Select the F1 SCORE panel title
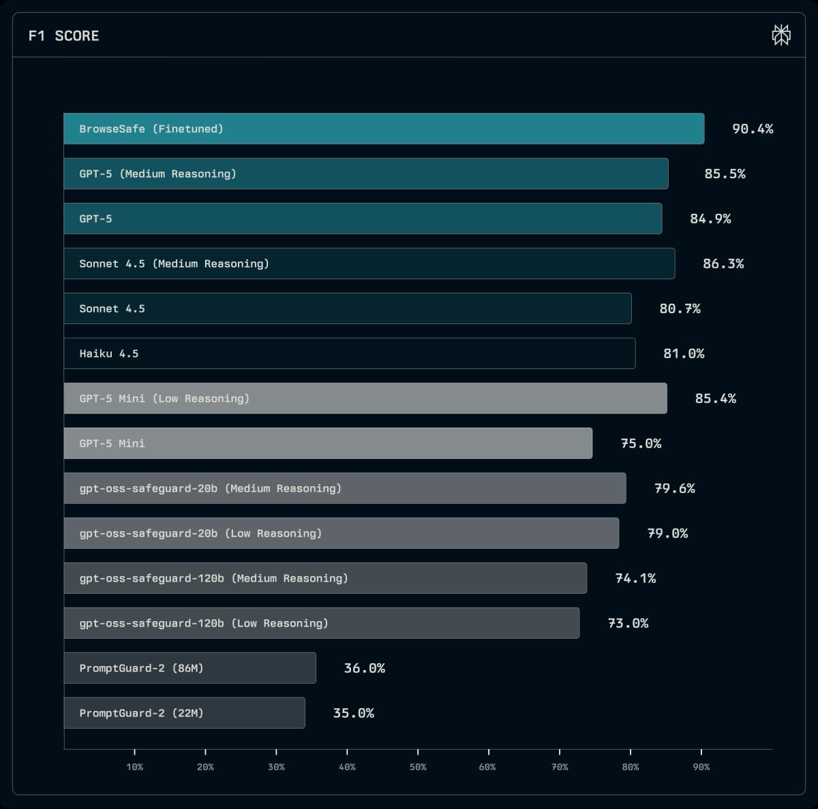This screenshot has height=809, width=818. 63,35
